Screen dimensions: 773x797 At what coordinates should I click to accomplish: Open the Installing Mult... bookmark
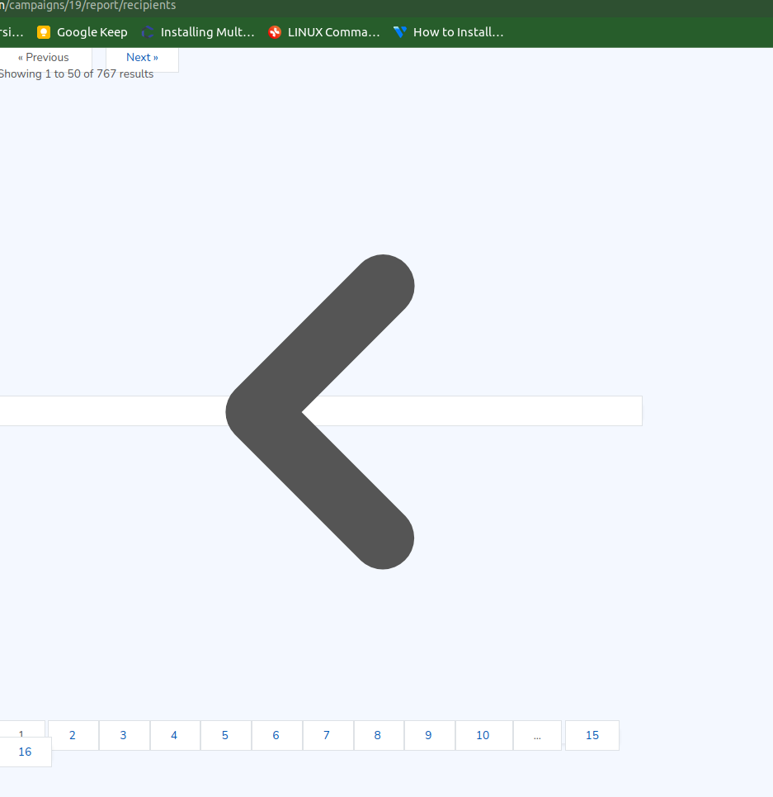tap(198, 32)
